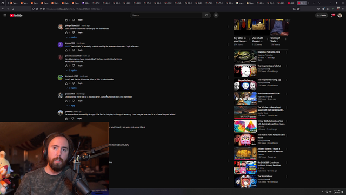Open taskbar clock and date

click(x=337, y=192)
